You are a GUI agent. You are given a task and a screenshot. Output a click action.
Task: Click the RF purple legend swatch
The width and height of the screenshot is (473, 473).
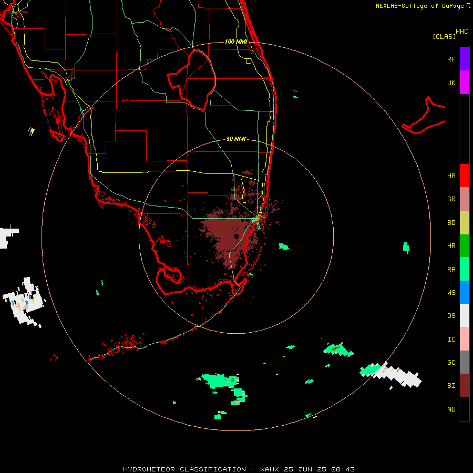pos(464,59)
